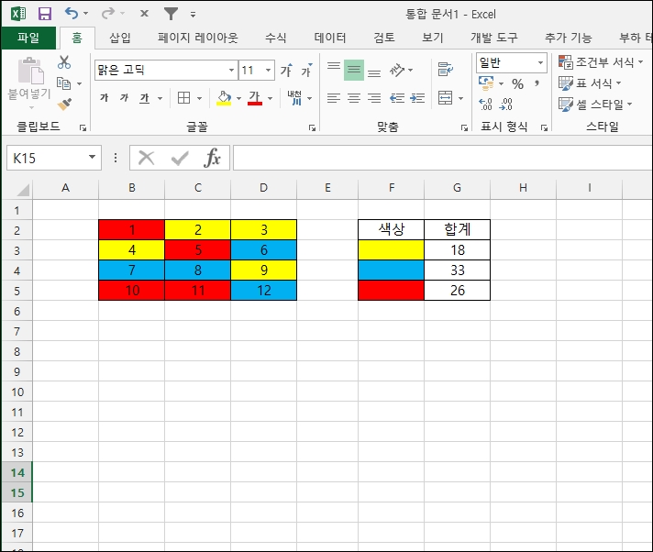The height and width of the screenshot is (552, 653).
Task: Open the font size dropdown
Action: [269, 70]
